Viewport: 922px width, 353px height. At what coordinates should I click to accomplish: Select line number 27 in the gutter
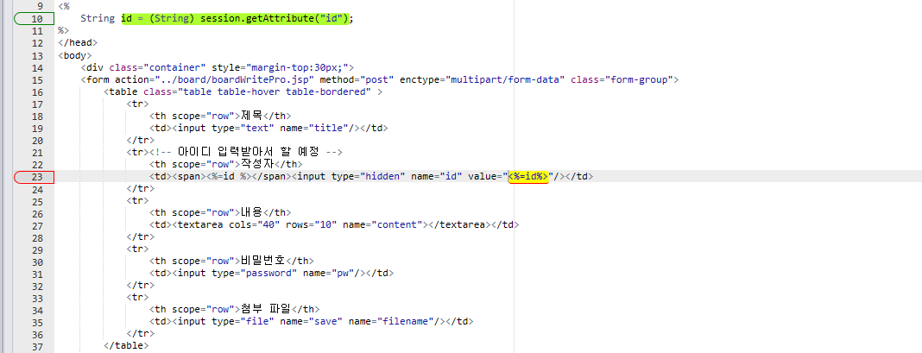click(37, 225)
